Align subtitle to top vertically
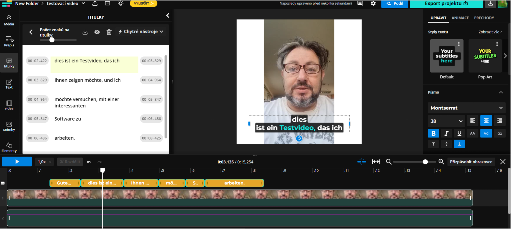The width and height of the screenshot is (511, 229). [x=433, y=144]
